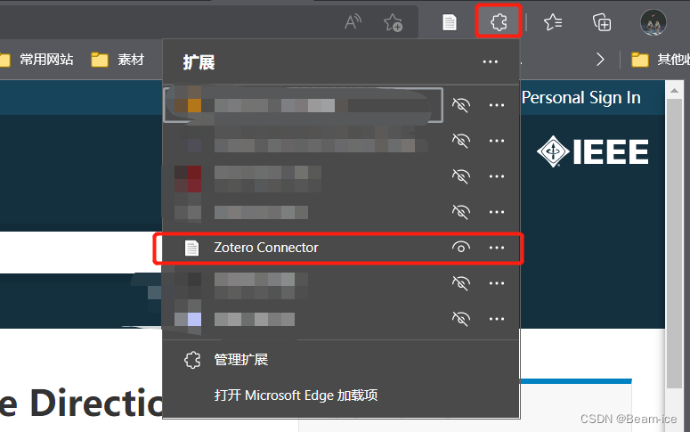Viewport: 690px width, 432px height.
Task: Open the Extensions puzzle icon in toolbar
Action: tap(499, 21)
